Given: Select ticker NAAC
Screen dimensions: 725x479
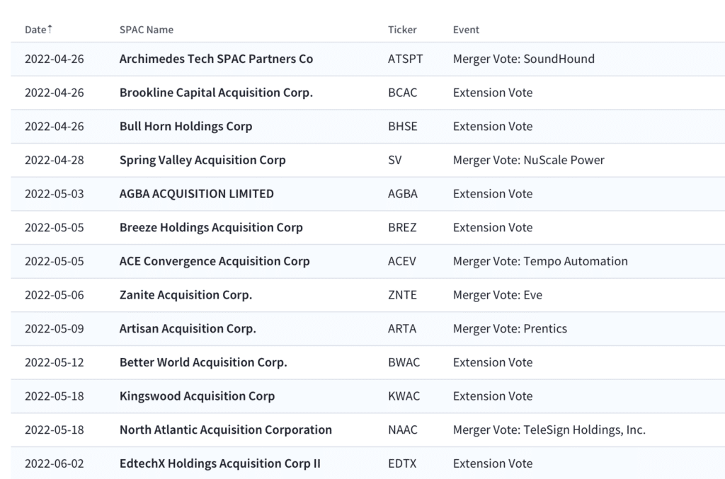Looking at the screenshot, I should click(x=403, y=430).
